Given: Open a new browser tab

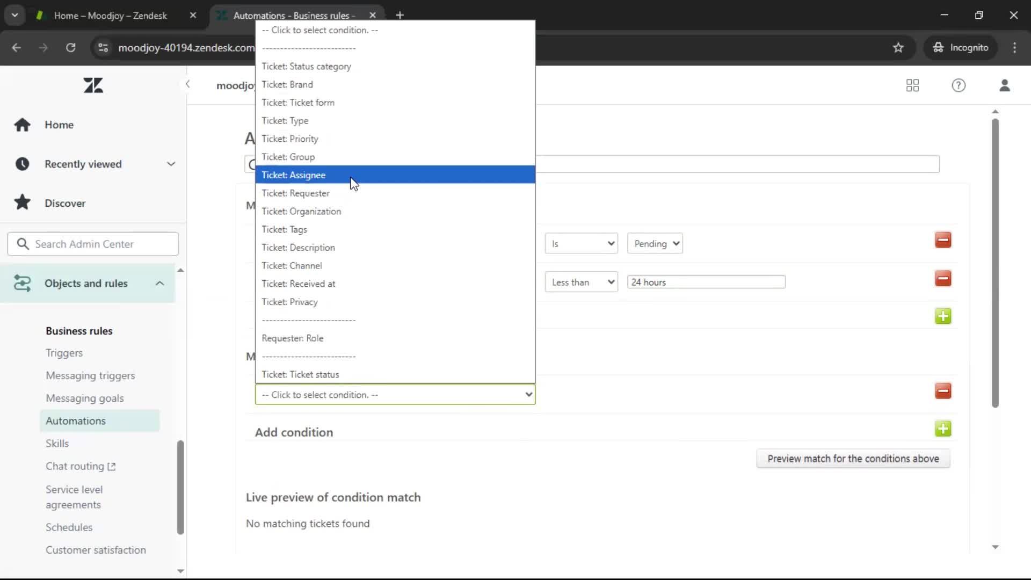Looking at the screenshot, I should pos(400,15).
